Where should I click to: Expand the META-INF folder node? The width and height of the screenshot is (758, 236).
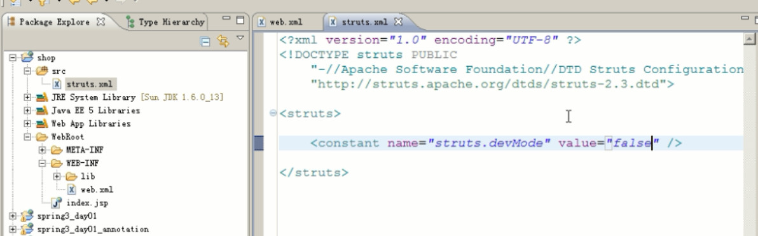(42, 150)
